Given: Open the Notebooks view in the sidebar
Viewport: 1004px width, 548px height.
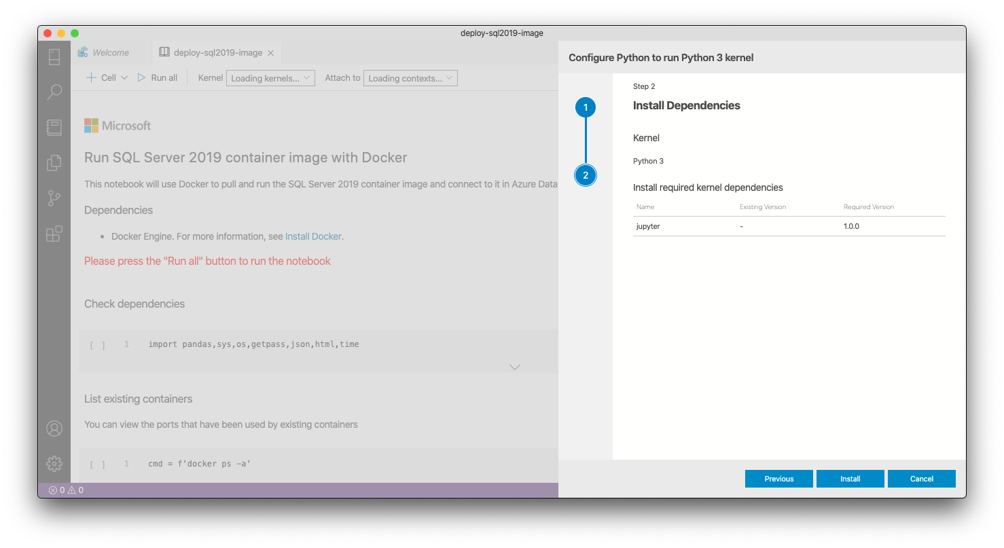Looking at the screenshot, I should (54, 128).
